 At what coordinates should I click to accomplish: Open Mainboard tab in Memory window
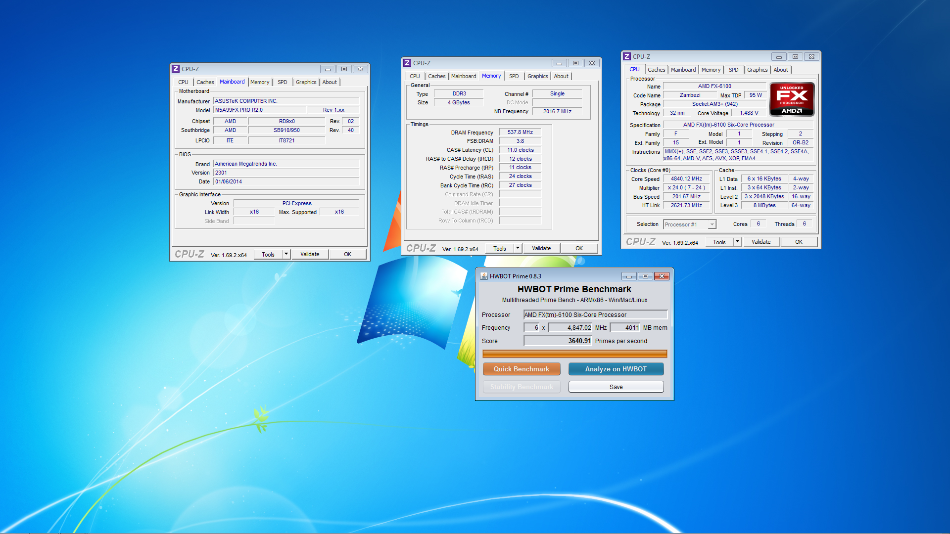(x=464, y=76)
